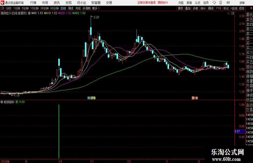Click the 返回 back button
This screenshot has height=163, width=253.
[x=241, y=8]
